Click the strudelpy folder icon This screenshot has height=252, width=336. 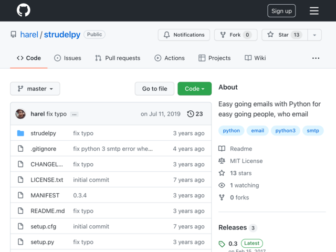(x=20, y=133)
